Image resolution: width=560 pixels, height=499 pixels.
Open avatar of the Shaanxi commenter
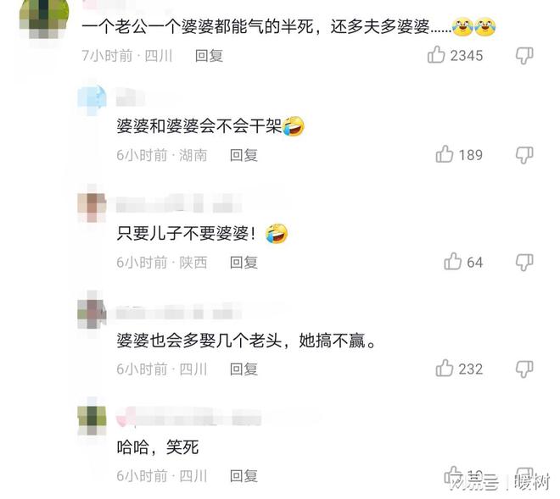[92, 206]
